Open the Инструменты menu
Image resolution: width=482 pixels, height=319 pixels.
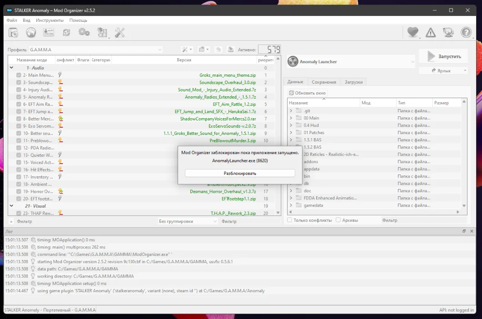50,20
